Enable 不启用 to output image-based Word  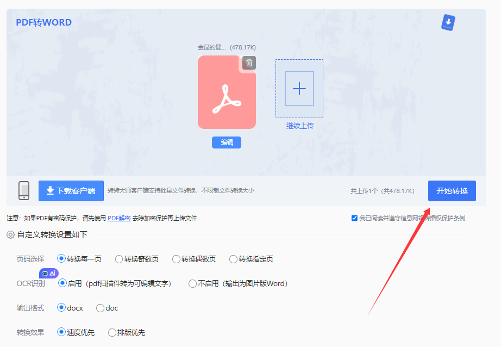[193, 283]
